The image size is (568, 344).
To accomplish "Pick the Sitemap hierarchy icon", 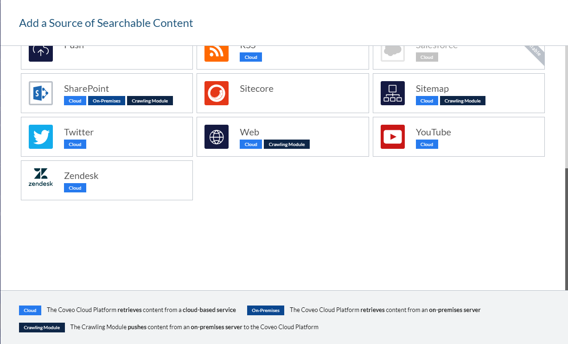I will 393,93.
